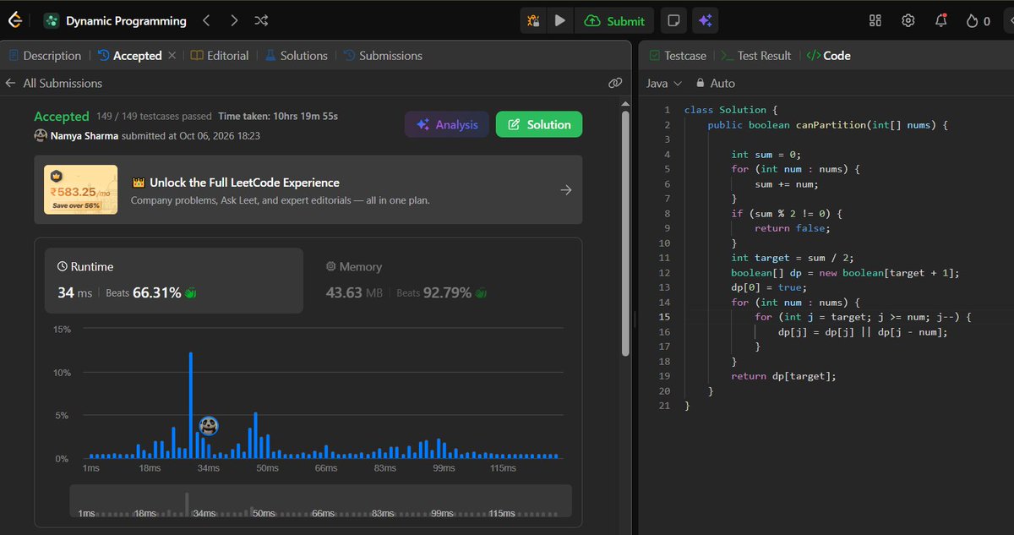The width and height of the screenshot is (1014, 535).
Task: Open the Test Result tab
Action: 755,56
